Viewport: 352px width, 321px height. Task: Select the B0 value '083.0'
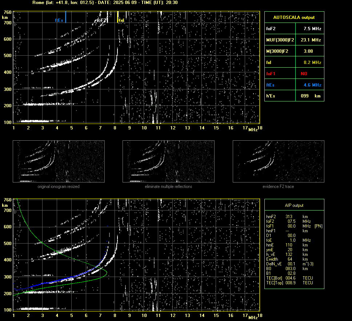(x=291, y=269)
